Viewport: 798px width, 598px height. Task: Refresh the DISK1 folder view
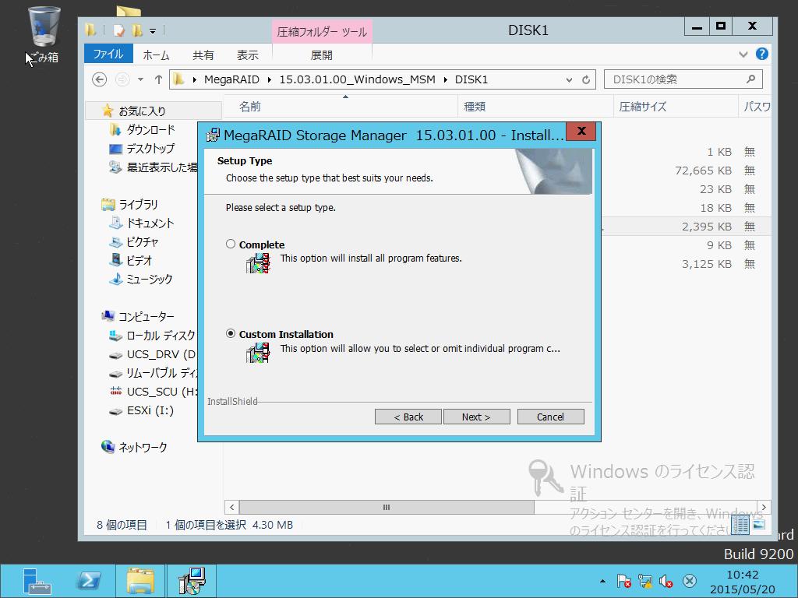tap(586, 80)
